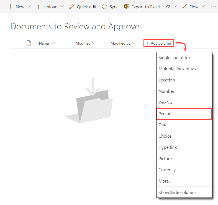Click the Add column button
Screen dimensions: 218x205
pos(159,43)
